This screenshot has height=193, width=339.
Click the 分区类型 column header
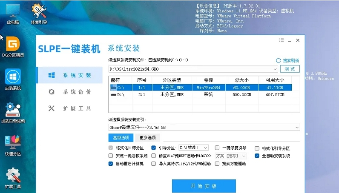pyautogui.click(x=172, y=80)
